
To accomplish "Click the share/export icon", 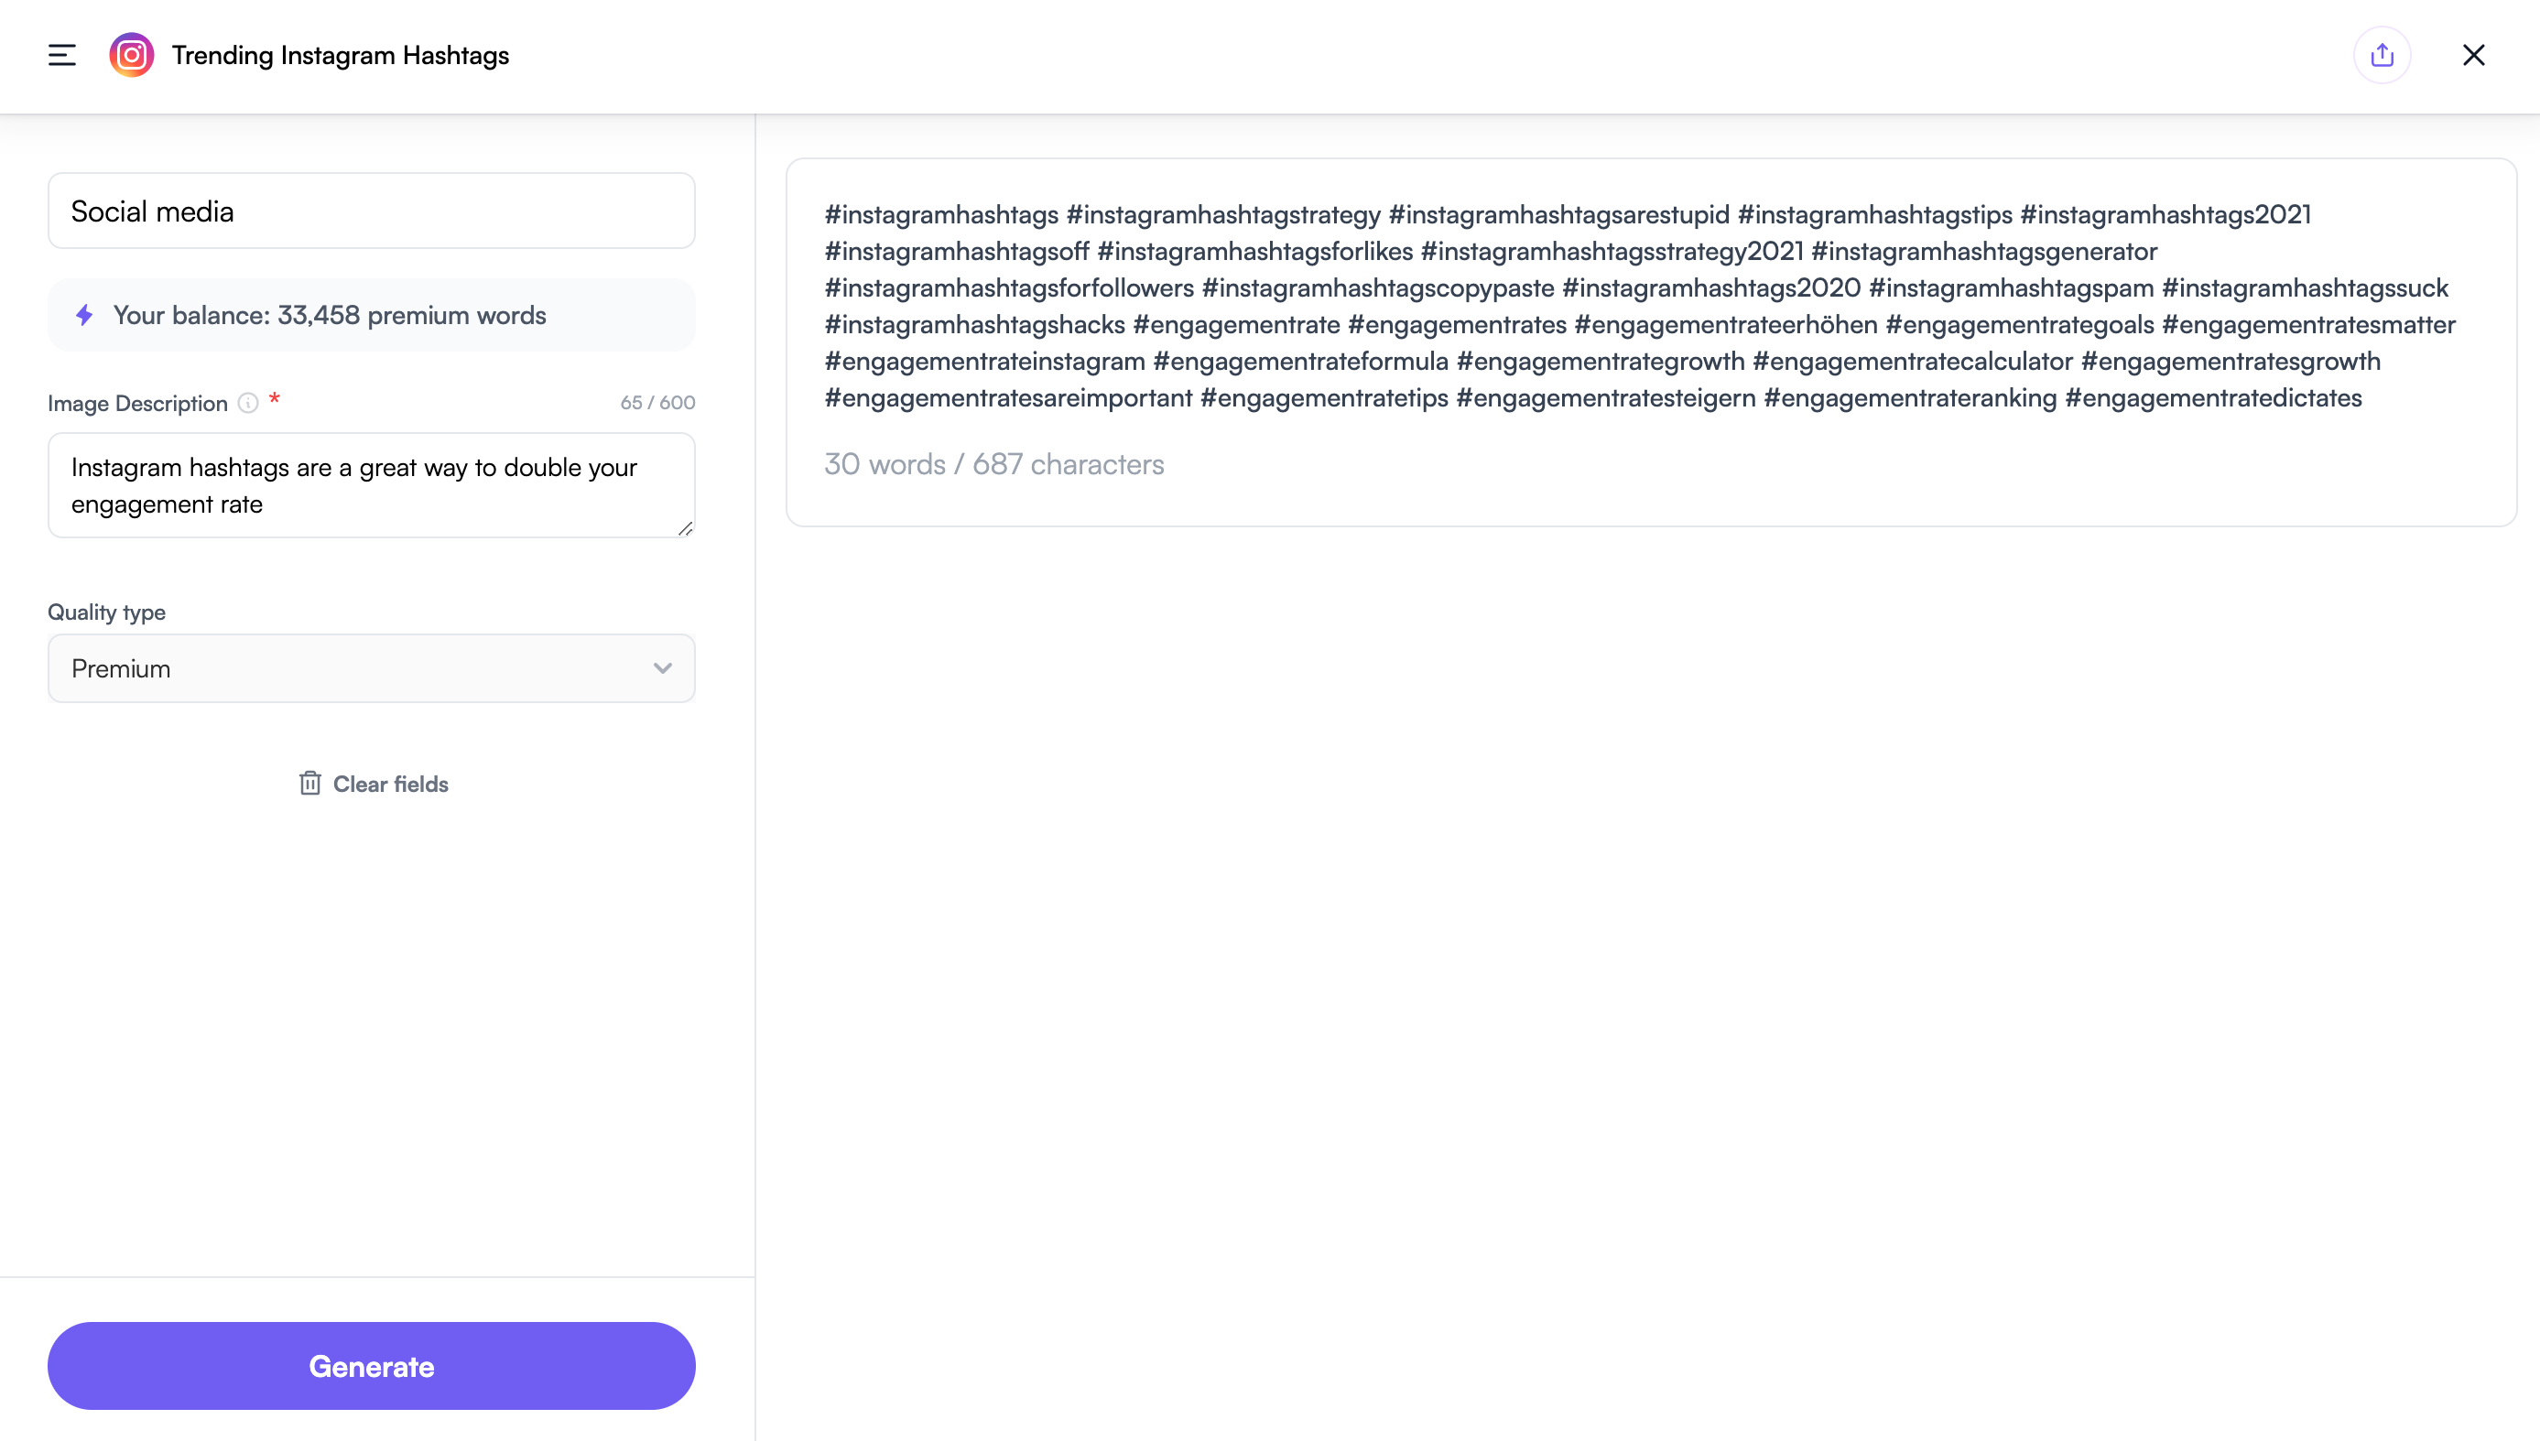I will click(2382, 56).
